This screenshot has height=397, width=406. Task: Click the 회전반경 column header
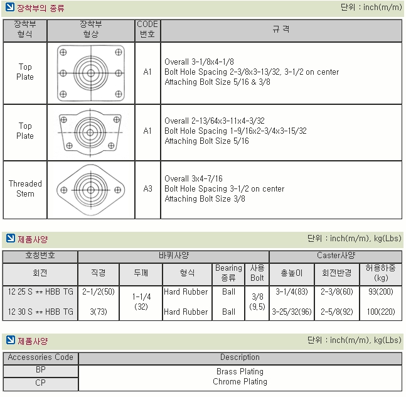(x=337, y=273)
